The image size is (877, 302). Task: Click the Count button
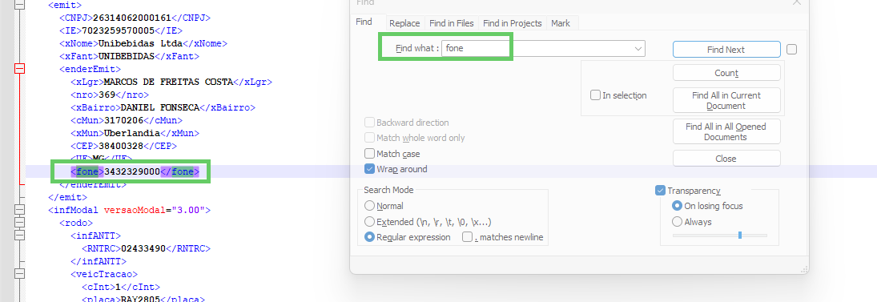tap(726, 73)
